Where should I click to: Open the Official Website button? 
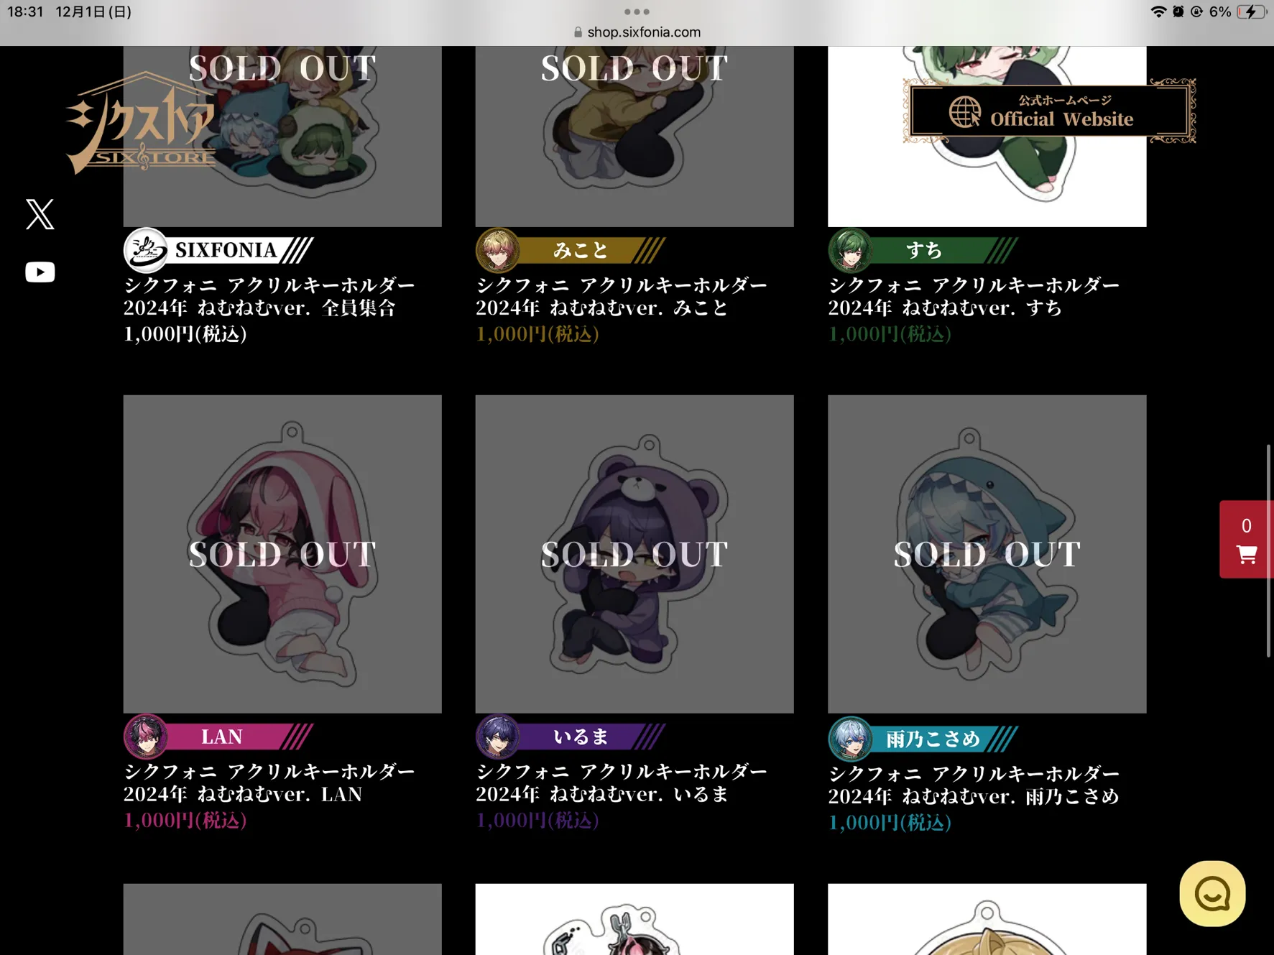pyautogui.click(x=1049, y=111)
